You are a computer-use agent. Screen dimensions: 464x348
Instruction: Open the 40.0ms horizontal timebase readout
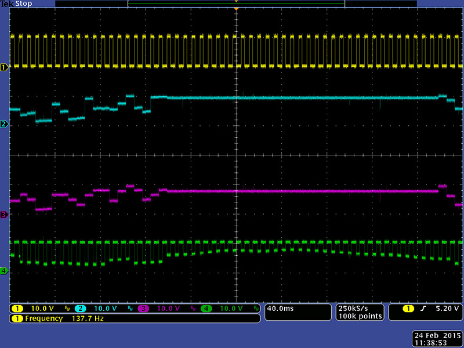pyautogui.click(x=281, y=309)
